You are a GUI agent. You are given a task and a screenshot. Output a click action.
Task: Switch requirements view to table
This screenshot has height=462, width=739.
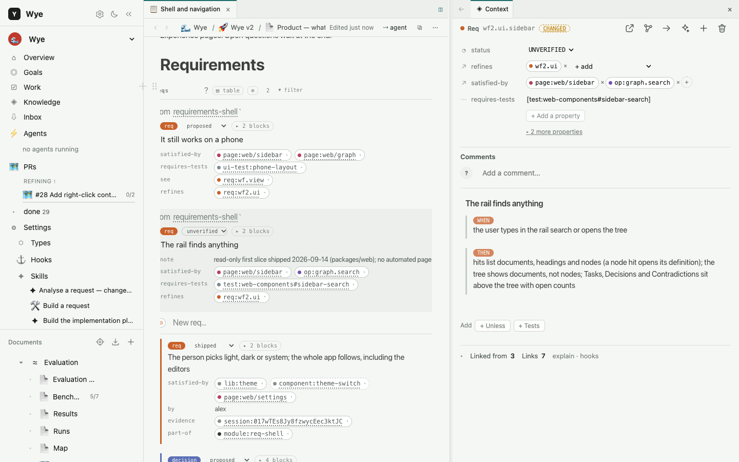click(x=228, y=90)
